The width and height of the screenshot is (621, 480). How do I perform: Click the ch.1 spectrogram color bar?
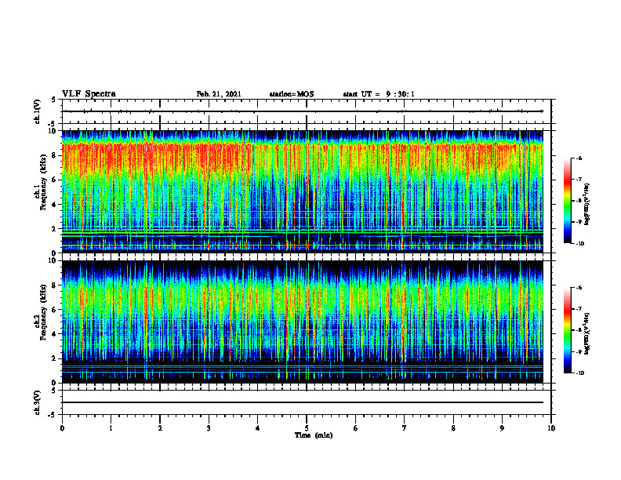pos(567,201)
